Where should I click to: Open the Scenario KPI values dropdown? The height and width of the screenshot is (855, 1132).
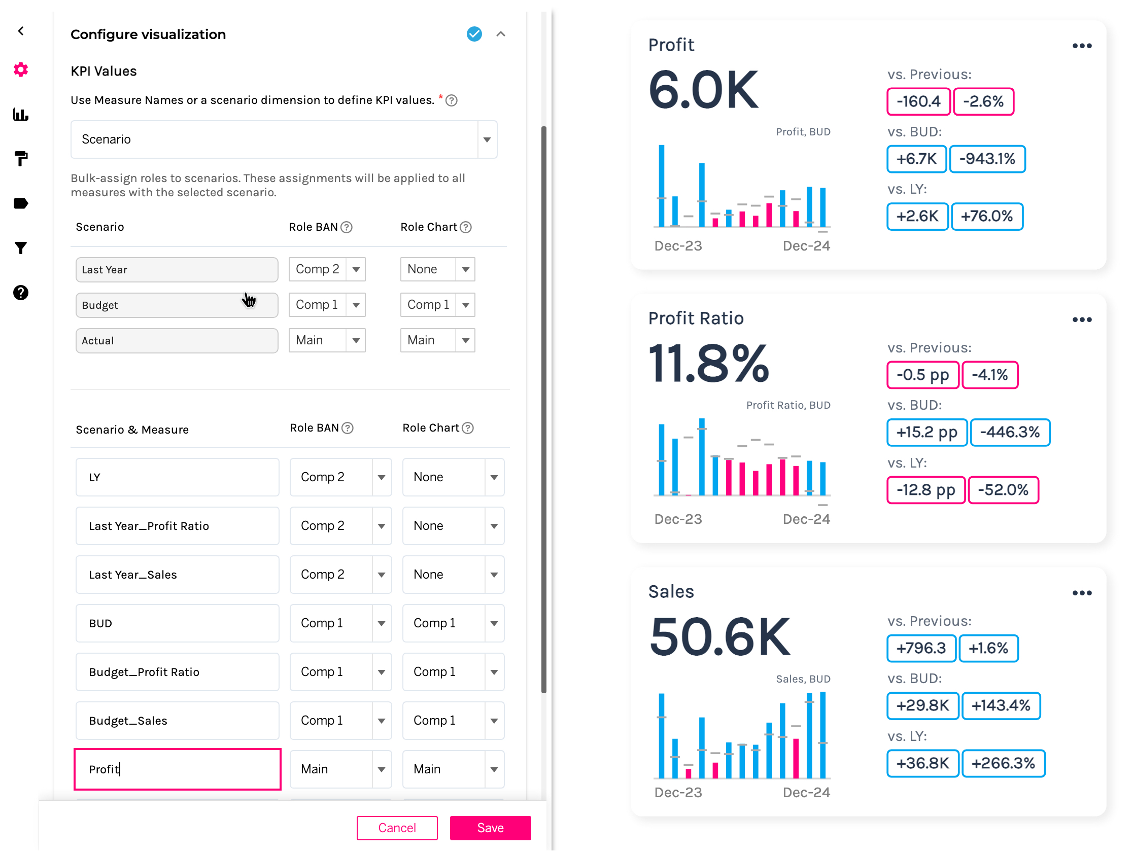click(x=487, y=139)
